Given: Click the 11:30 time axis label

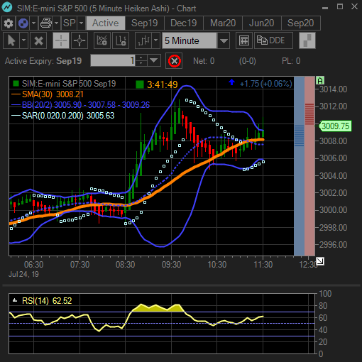Looking at the screenshot, I should (263, 264).
